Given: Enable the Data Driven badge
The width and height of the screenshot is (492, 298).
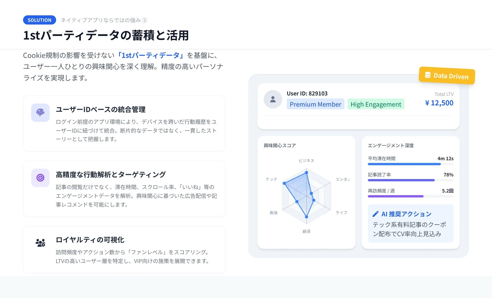Looking at the screenshot, I should (x=447, y=76).
